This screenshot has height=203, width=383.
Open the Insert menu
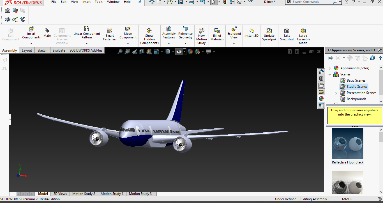click(x=86, y=2)
